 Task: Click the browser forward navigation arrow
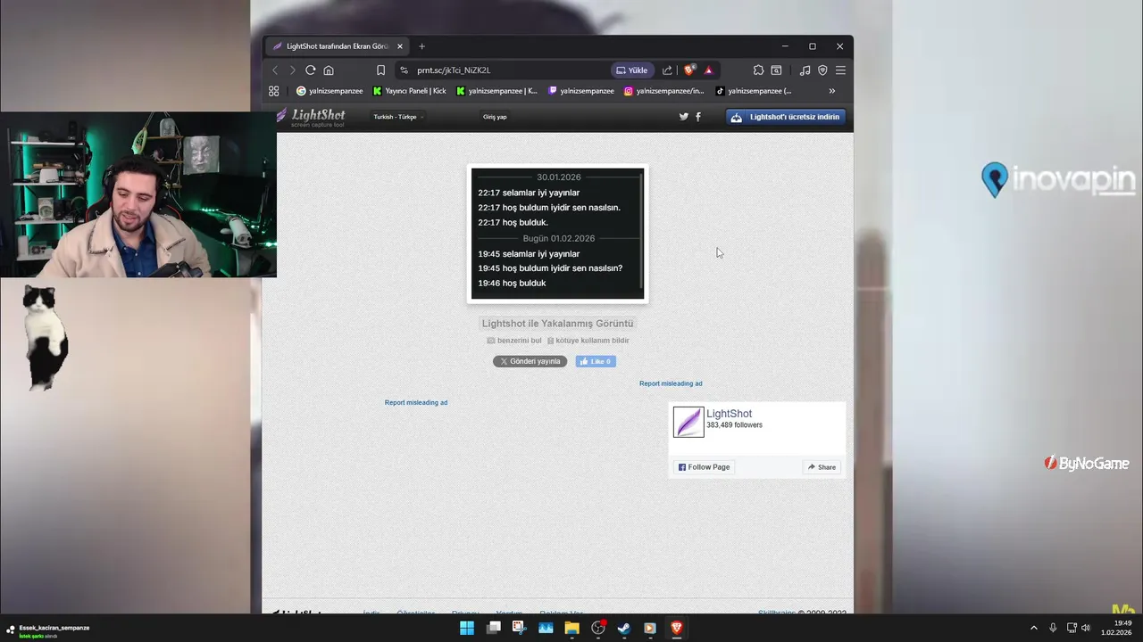click(292, 70)
